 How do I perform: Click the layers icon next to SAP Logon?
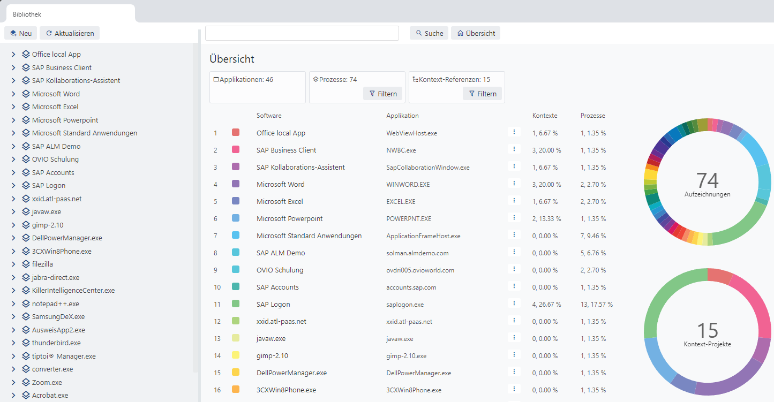(26, 186)
